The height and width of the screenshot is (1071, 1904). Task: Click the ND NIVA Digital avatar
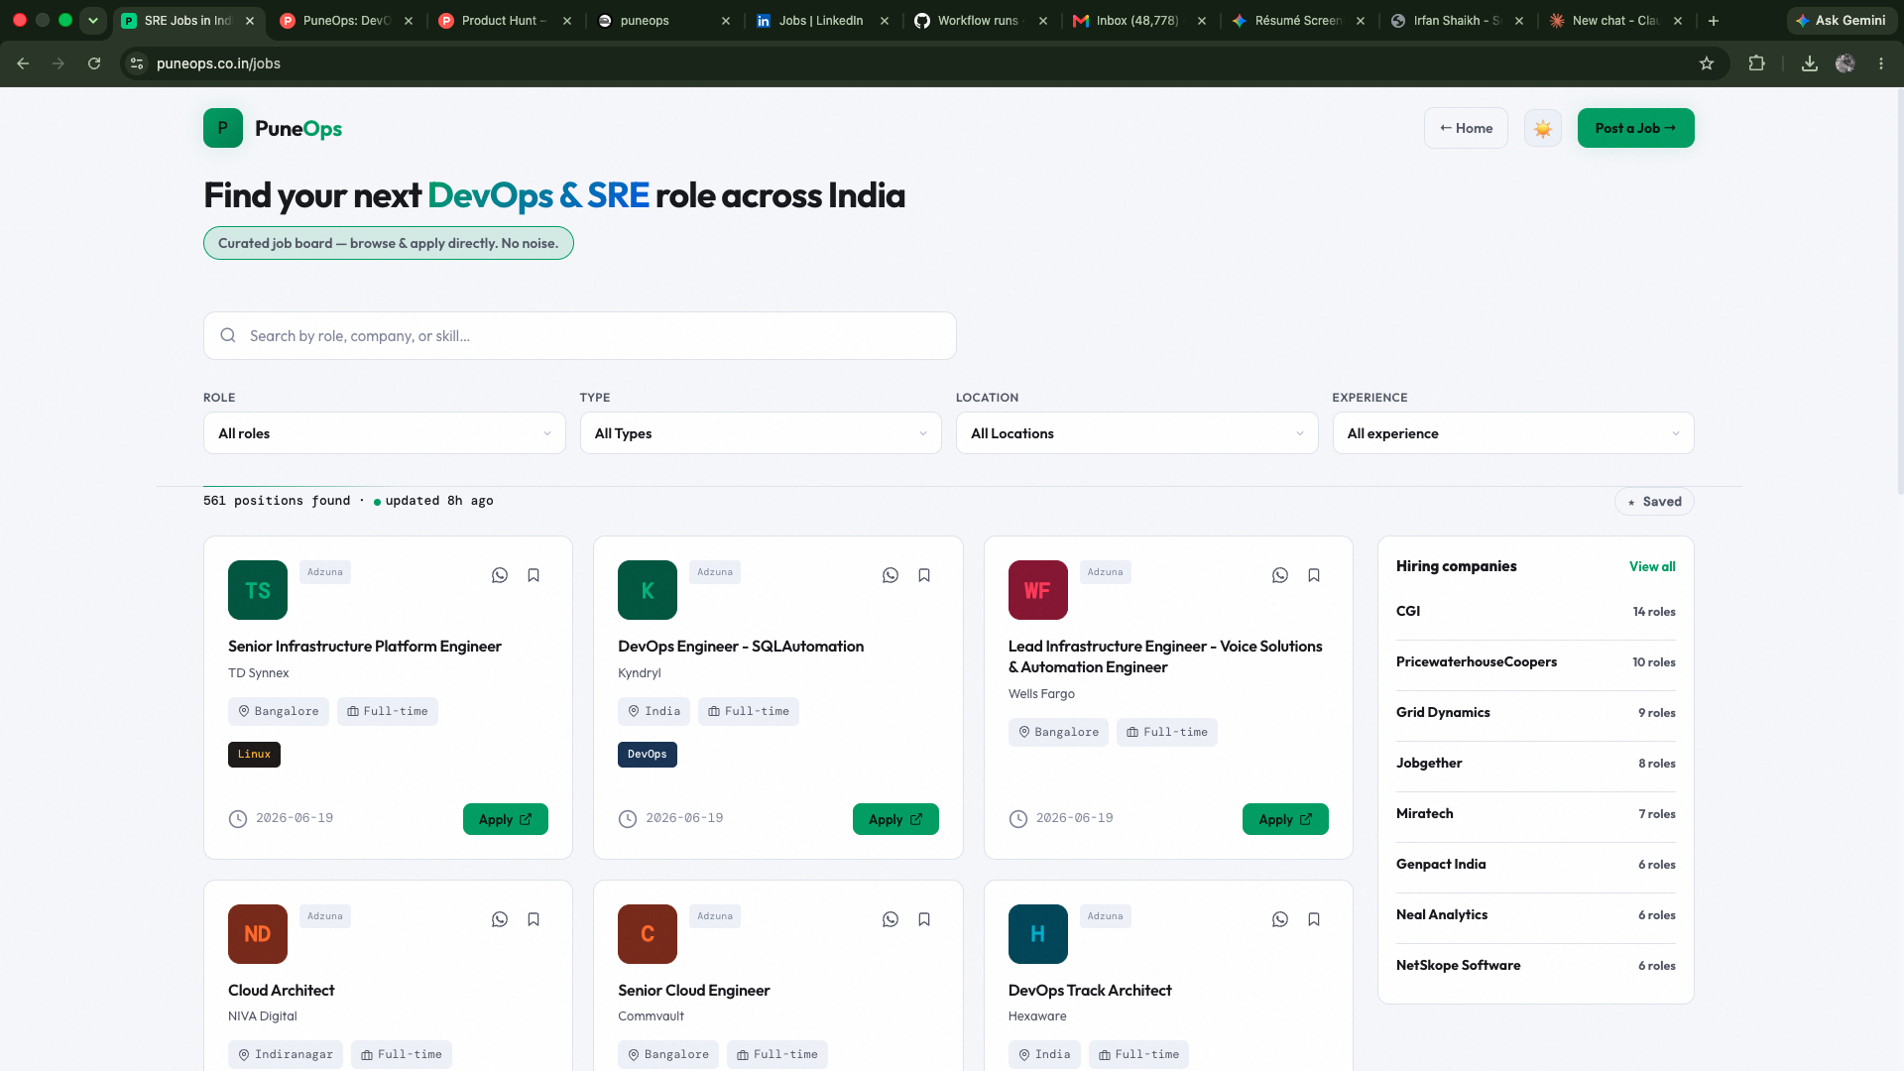(258, 934)
